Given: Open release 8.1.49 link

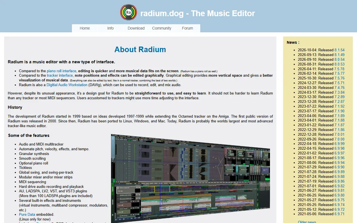Looking at the screenshot, I should click(x=339, y=55).
